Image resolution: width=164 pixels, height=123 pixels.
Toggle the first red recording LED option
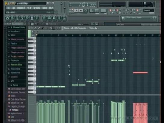110,10
